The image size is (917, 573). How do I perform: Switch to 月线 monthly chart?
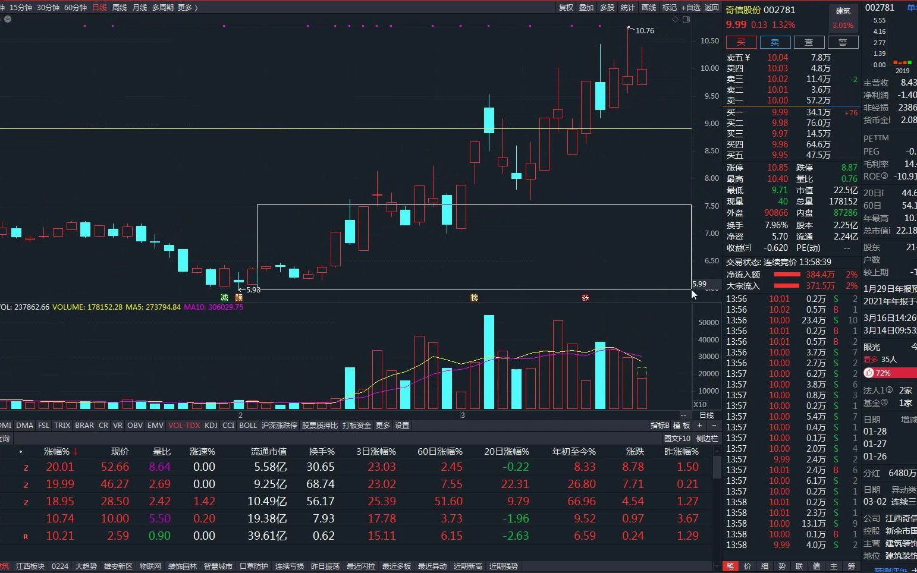[x=140, y=7]
